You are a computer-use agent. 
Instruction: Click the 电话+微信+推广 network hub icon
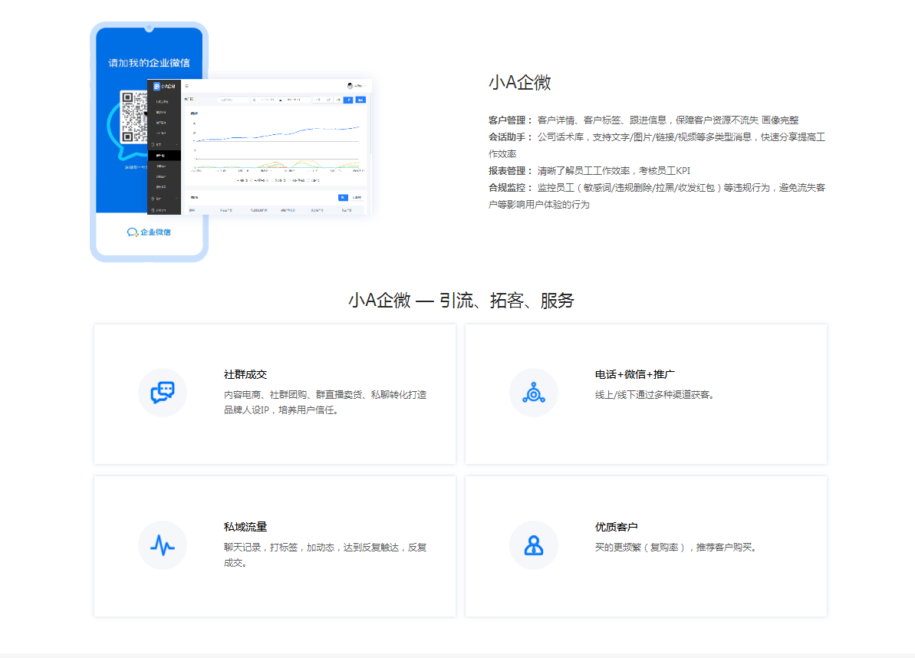tap(533, 393)
